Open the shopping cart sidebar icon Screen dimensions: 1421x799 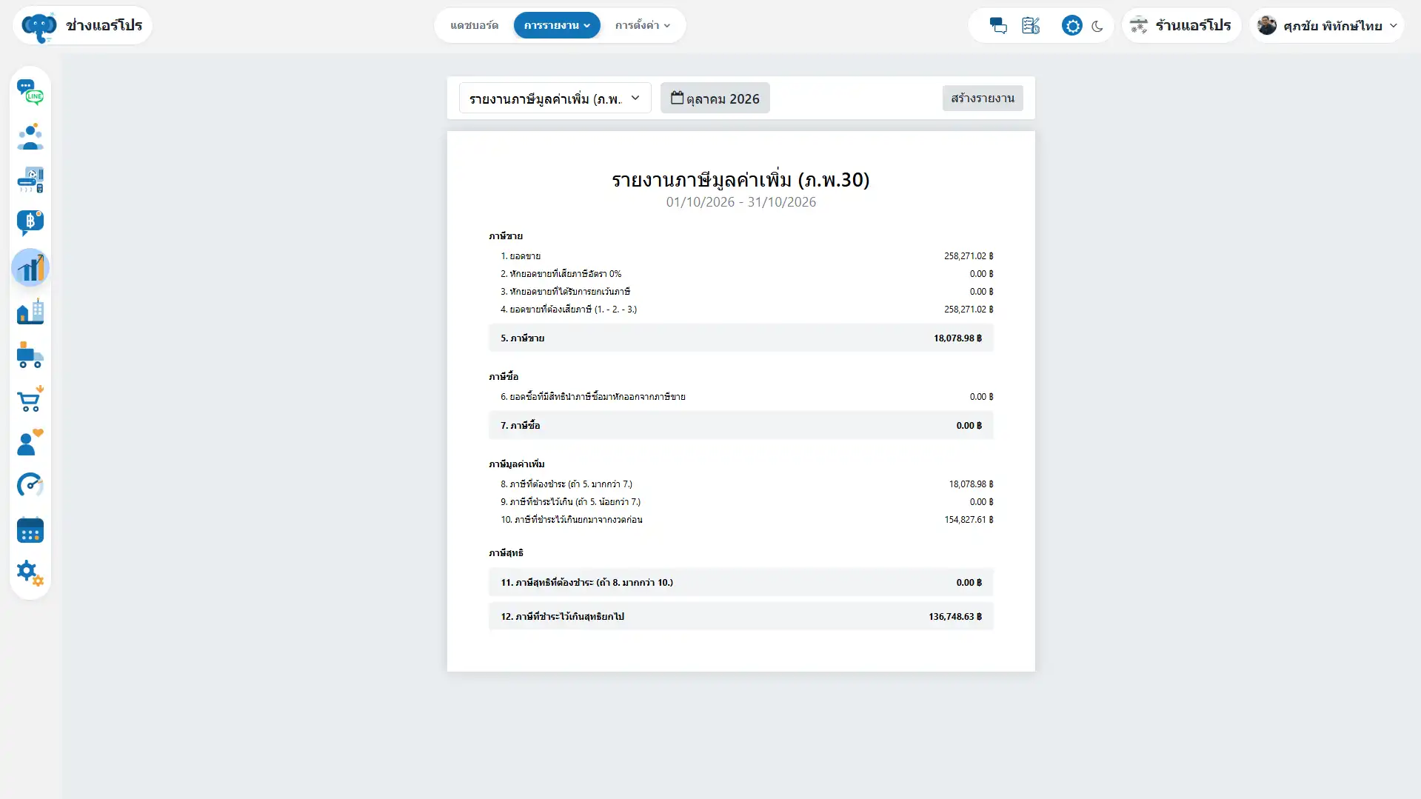[30, 399]
